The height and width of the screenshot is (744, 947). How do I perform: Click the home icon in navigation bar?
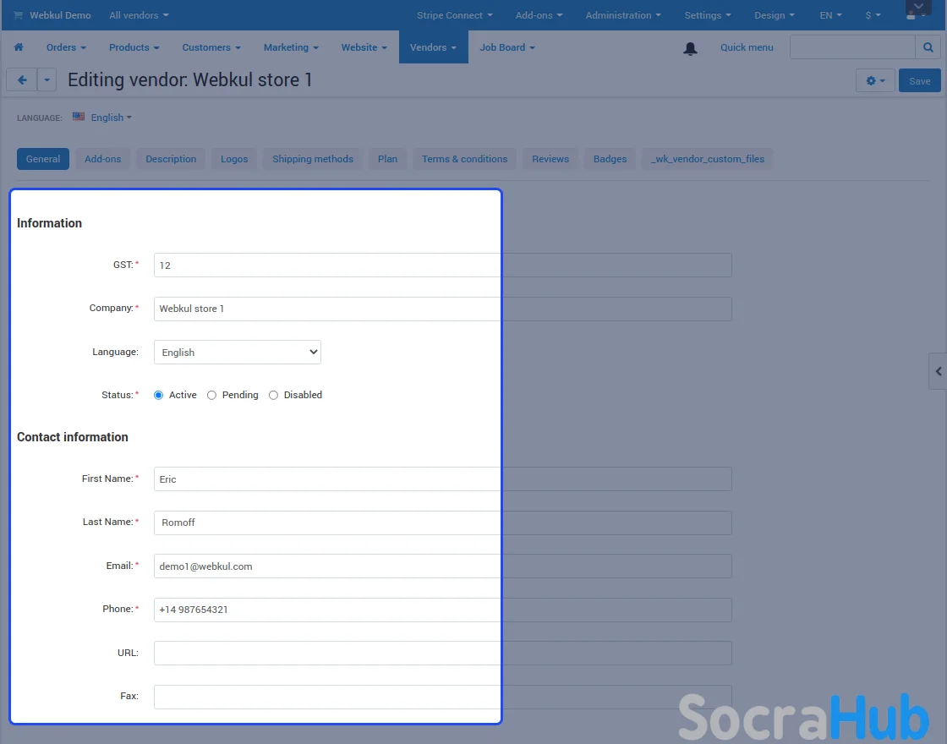19,47
